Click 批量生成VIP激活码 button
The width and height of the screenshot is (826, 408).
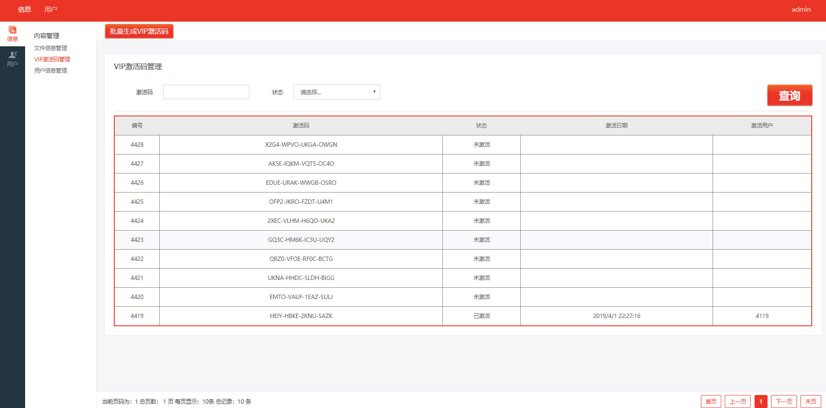click(x=139, y=32)
